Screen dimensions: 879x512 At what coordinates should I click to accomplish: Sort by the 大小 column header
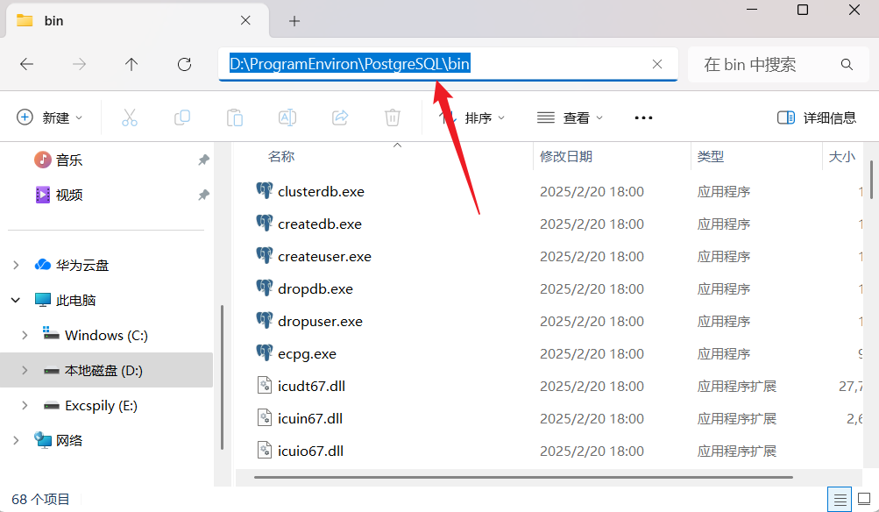coord(842,156)
